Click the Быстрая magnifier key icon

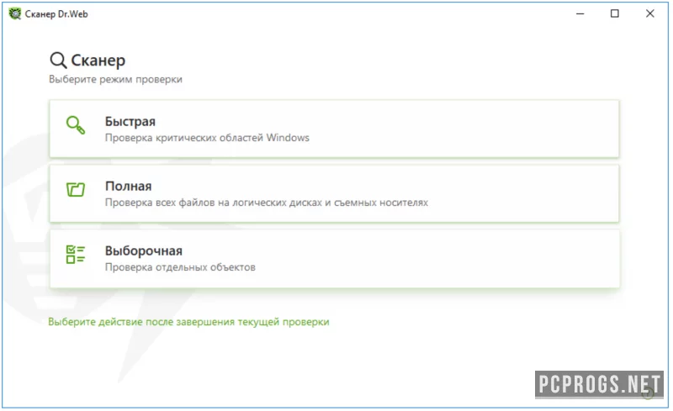click(x=76, y=125)
